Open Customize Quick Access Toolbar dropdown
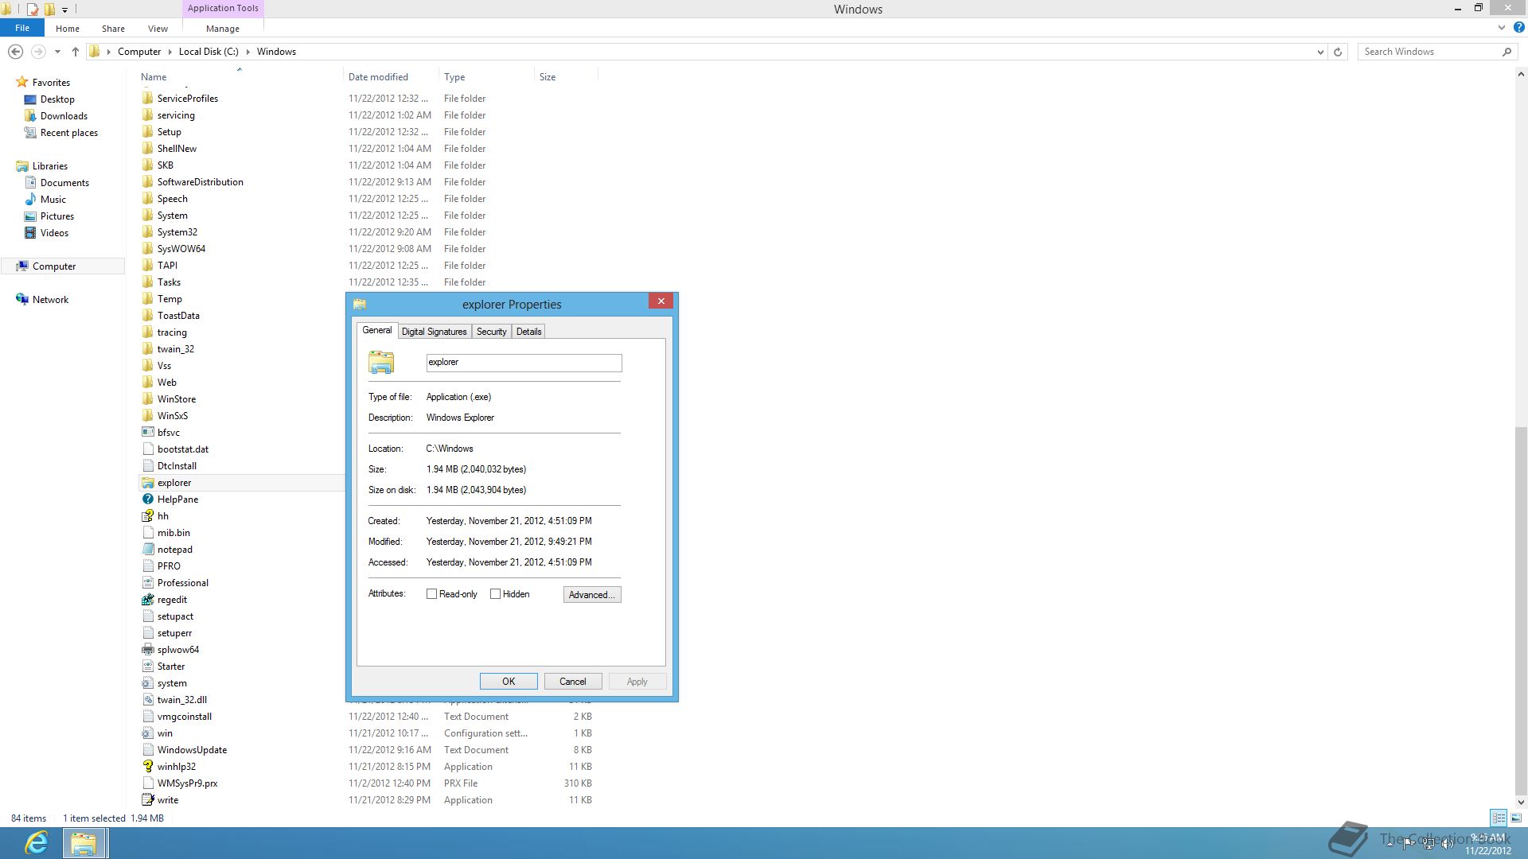Image resolution: width=1528 pixels, height=859 pixels. [65, 10]
